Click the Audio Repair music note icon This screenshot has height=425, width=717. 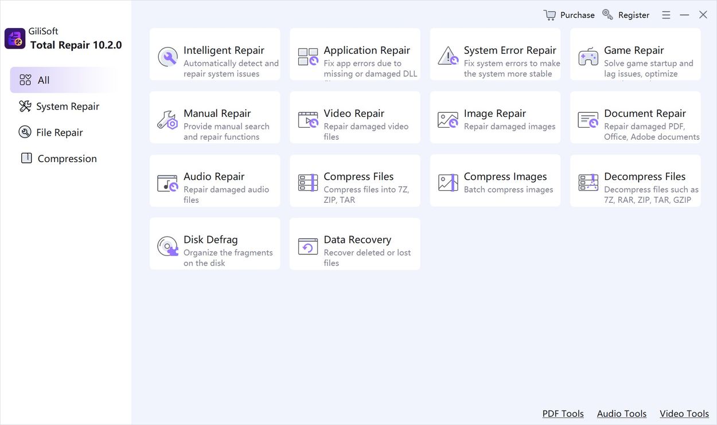tap(167, 183)
